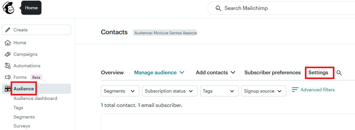Open the Subscriber preferences tab
The height and width of the screenshot is (130, 355).
coord(272,73)
